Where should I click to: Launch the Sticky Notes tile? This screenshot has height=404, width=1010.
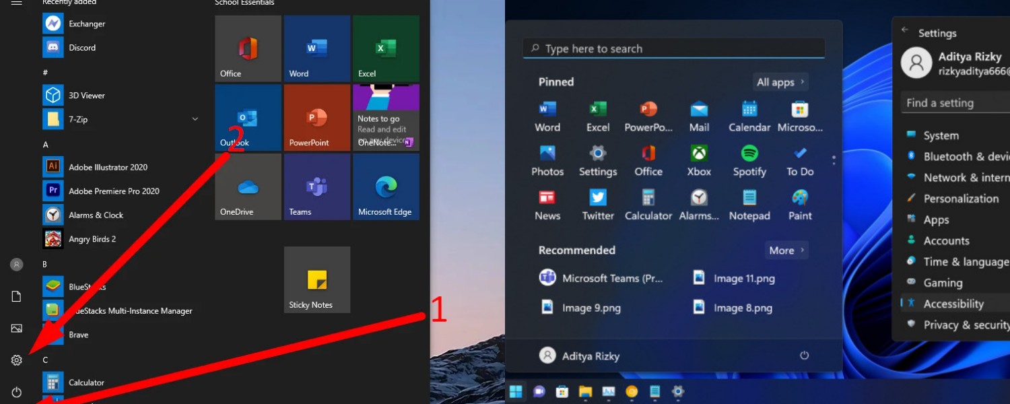click(316, 279)
